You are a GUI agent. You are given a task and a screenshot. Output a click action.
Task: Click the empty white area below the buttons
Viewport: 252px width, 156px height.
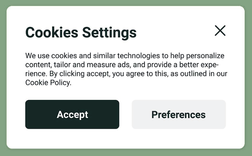(125, 138)
